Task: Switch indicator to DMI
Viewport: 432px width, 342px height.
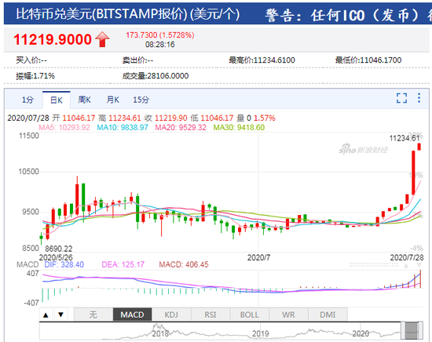Action: point(328,315)
